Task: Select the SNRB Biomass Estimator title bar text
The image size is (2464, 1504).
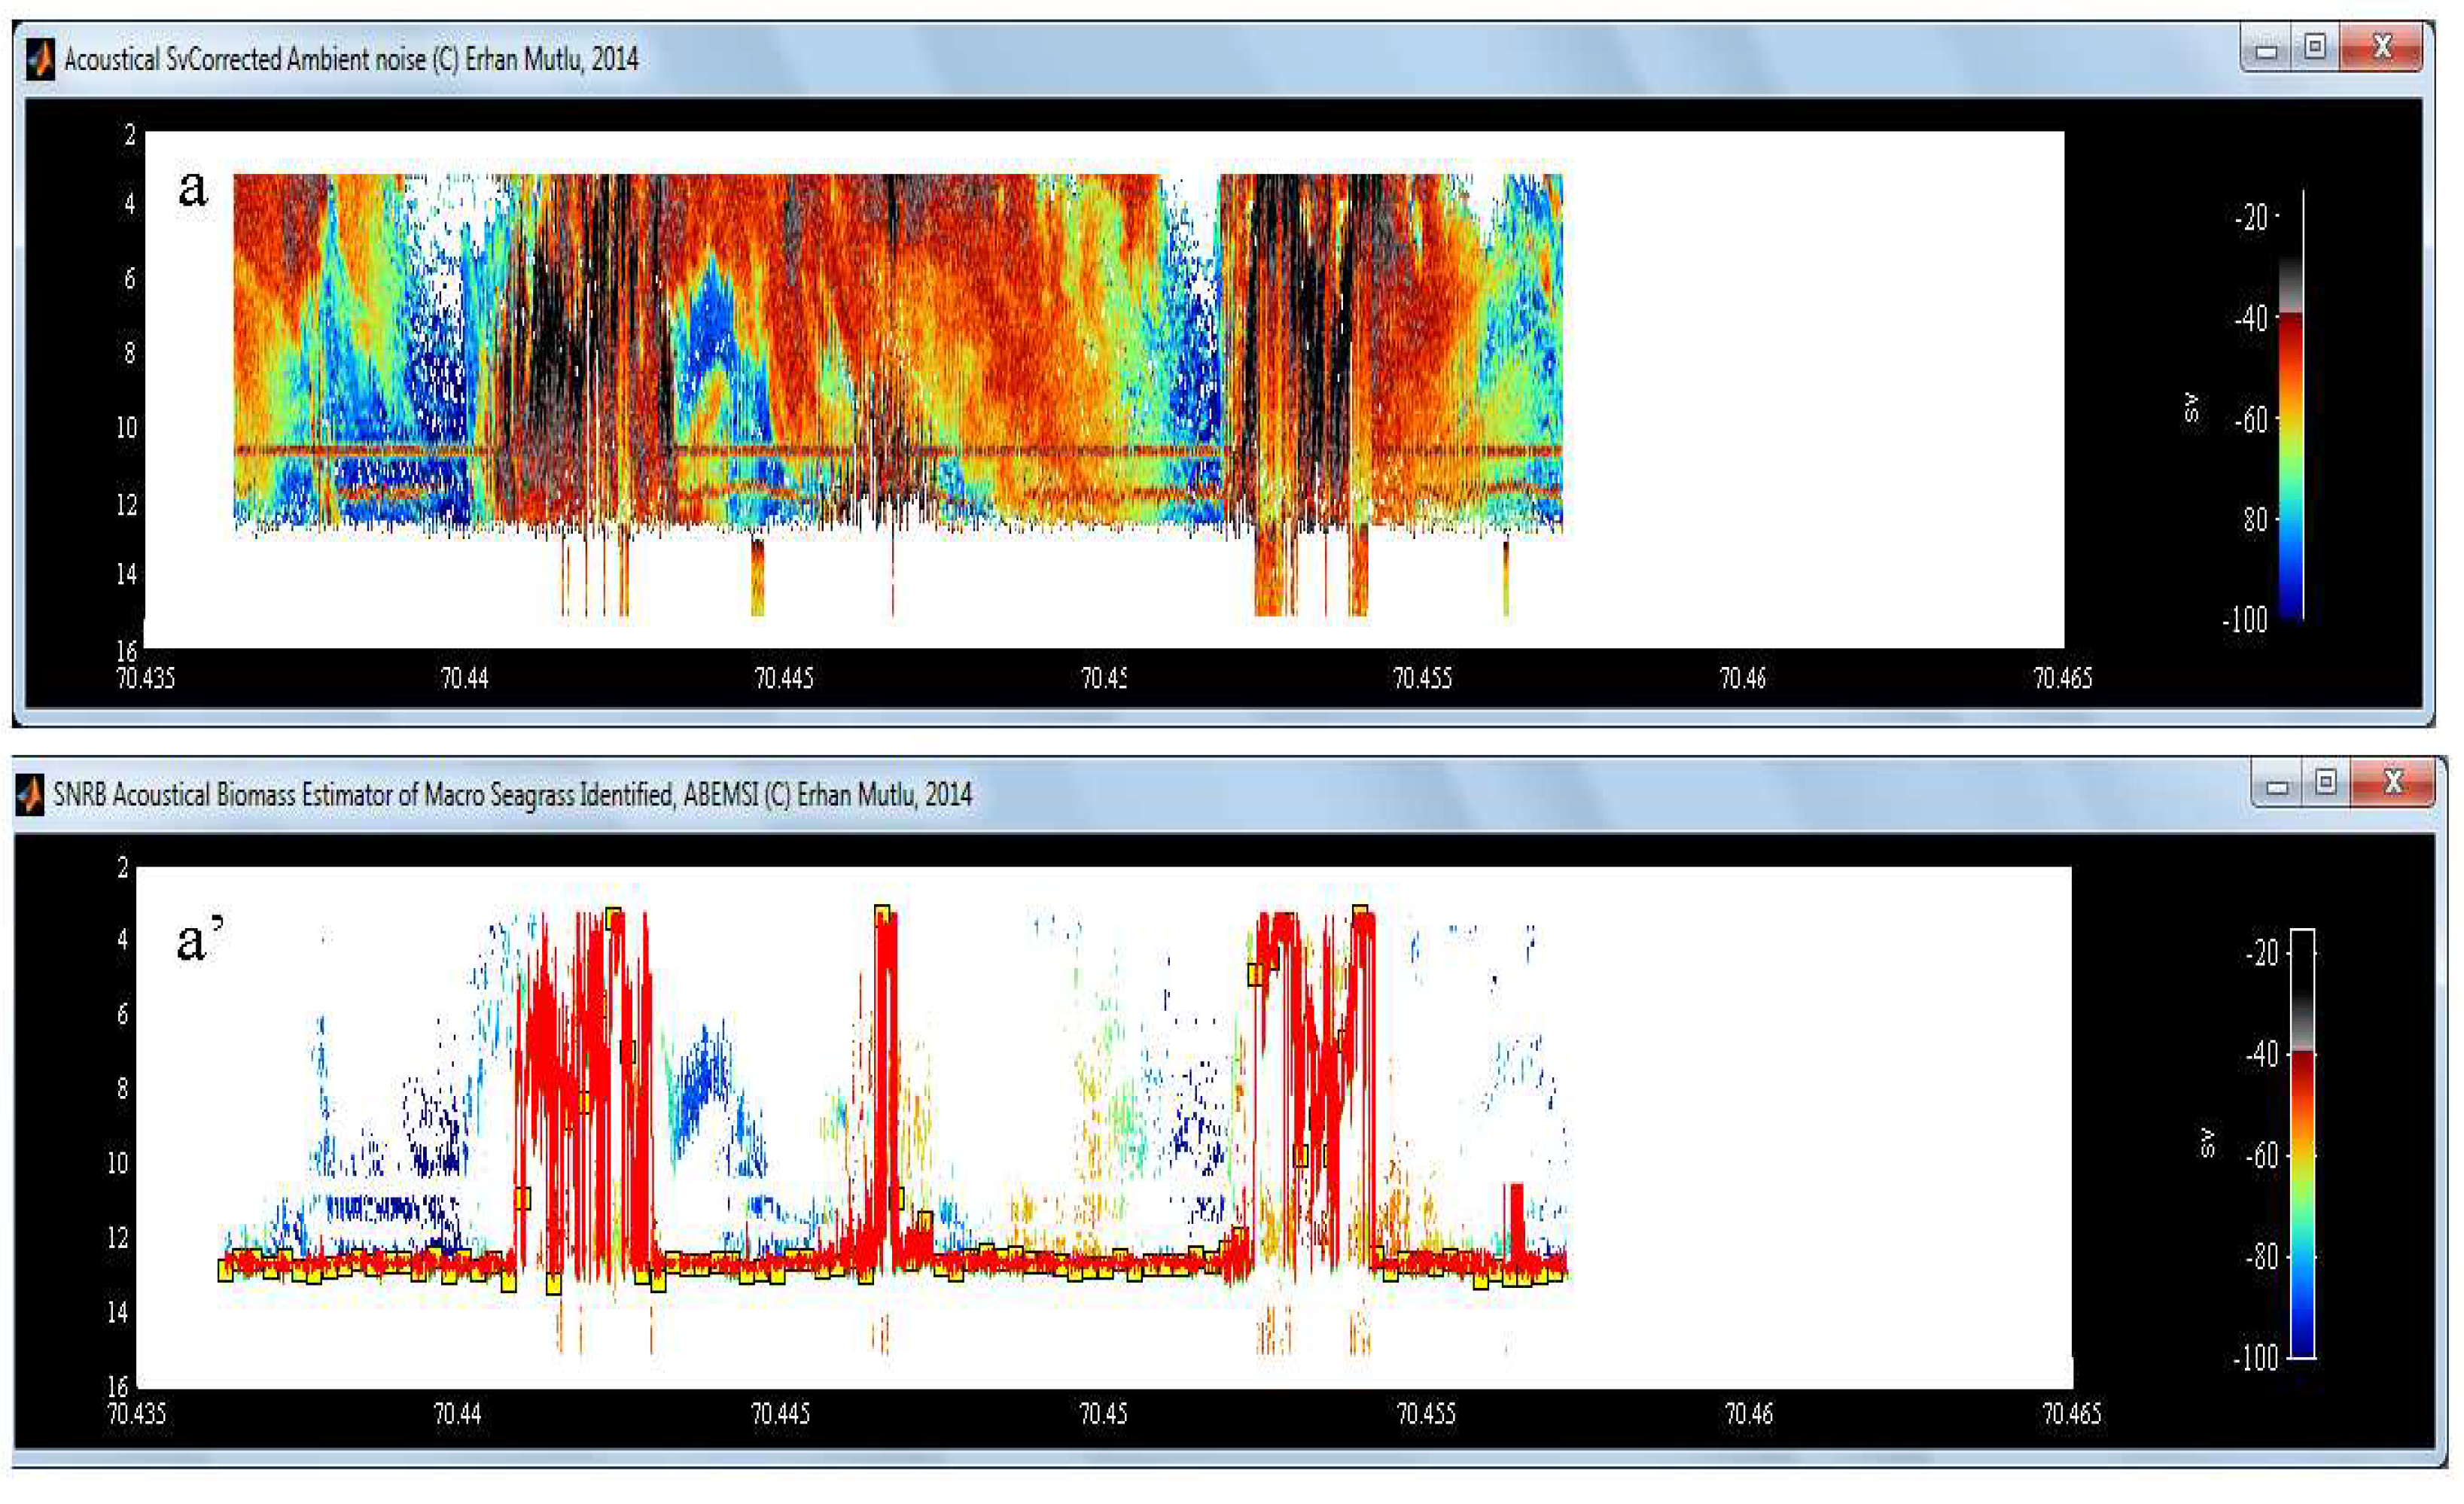Action: tap(512, 795)
